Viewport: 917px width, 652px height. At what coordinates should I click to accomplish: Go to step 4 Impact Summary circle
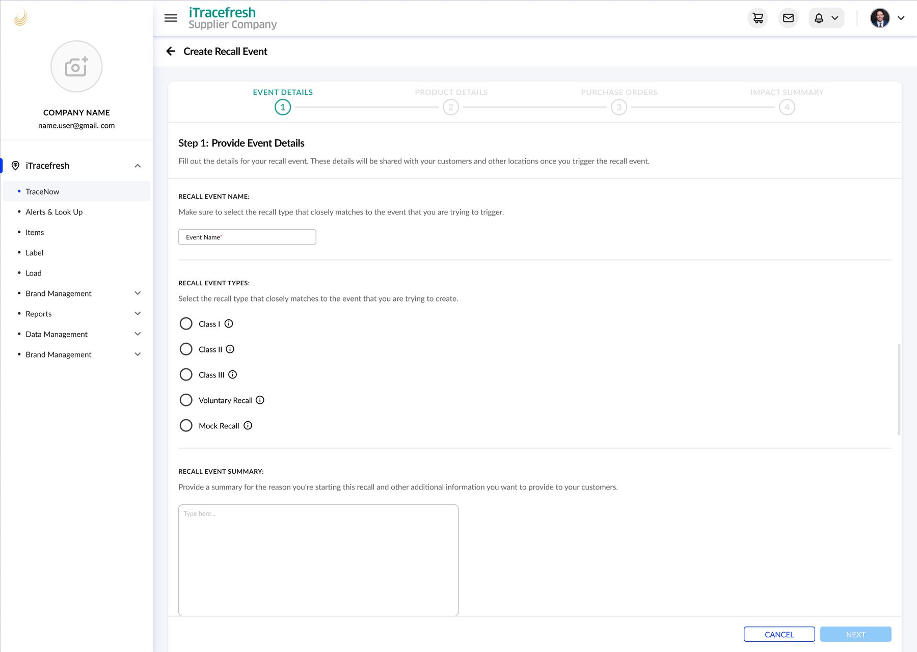pyautogui.click(x=787, y=107)
